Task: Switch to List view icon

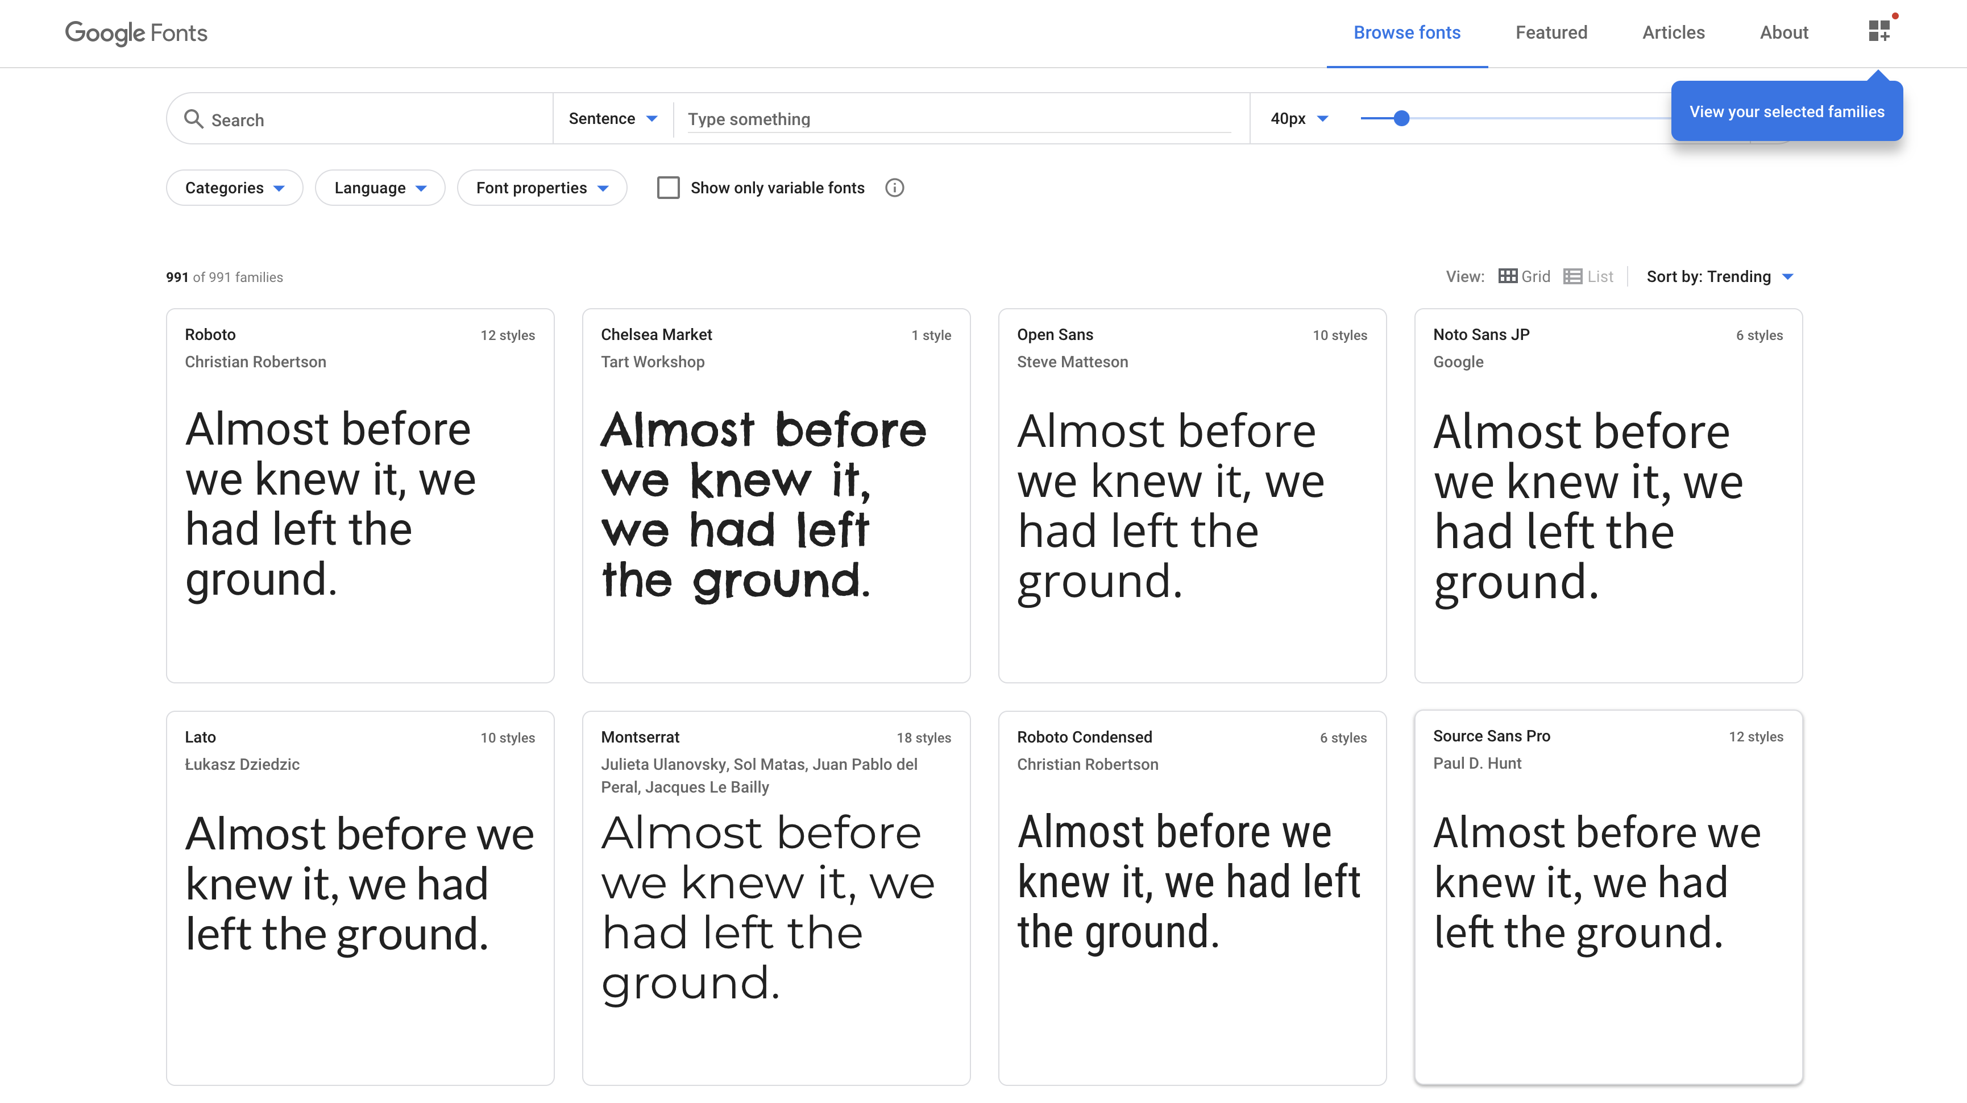Action: point(1572,276)
